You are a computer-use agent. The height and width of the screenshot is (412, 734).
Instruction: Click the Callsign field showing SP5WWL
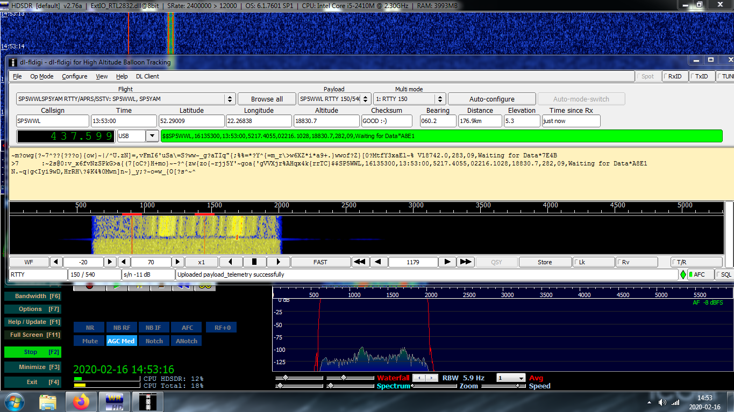[53, 121]
